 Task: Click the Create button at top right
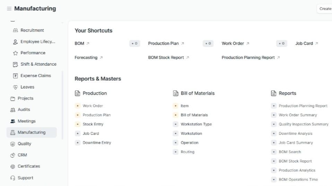point(325,9)
